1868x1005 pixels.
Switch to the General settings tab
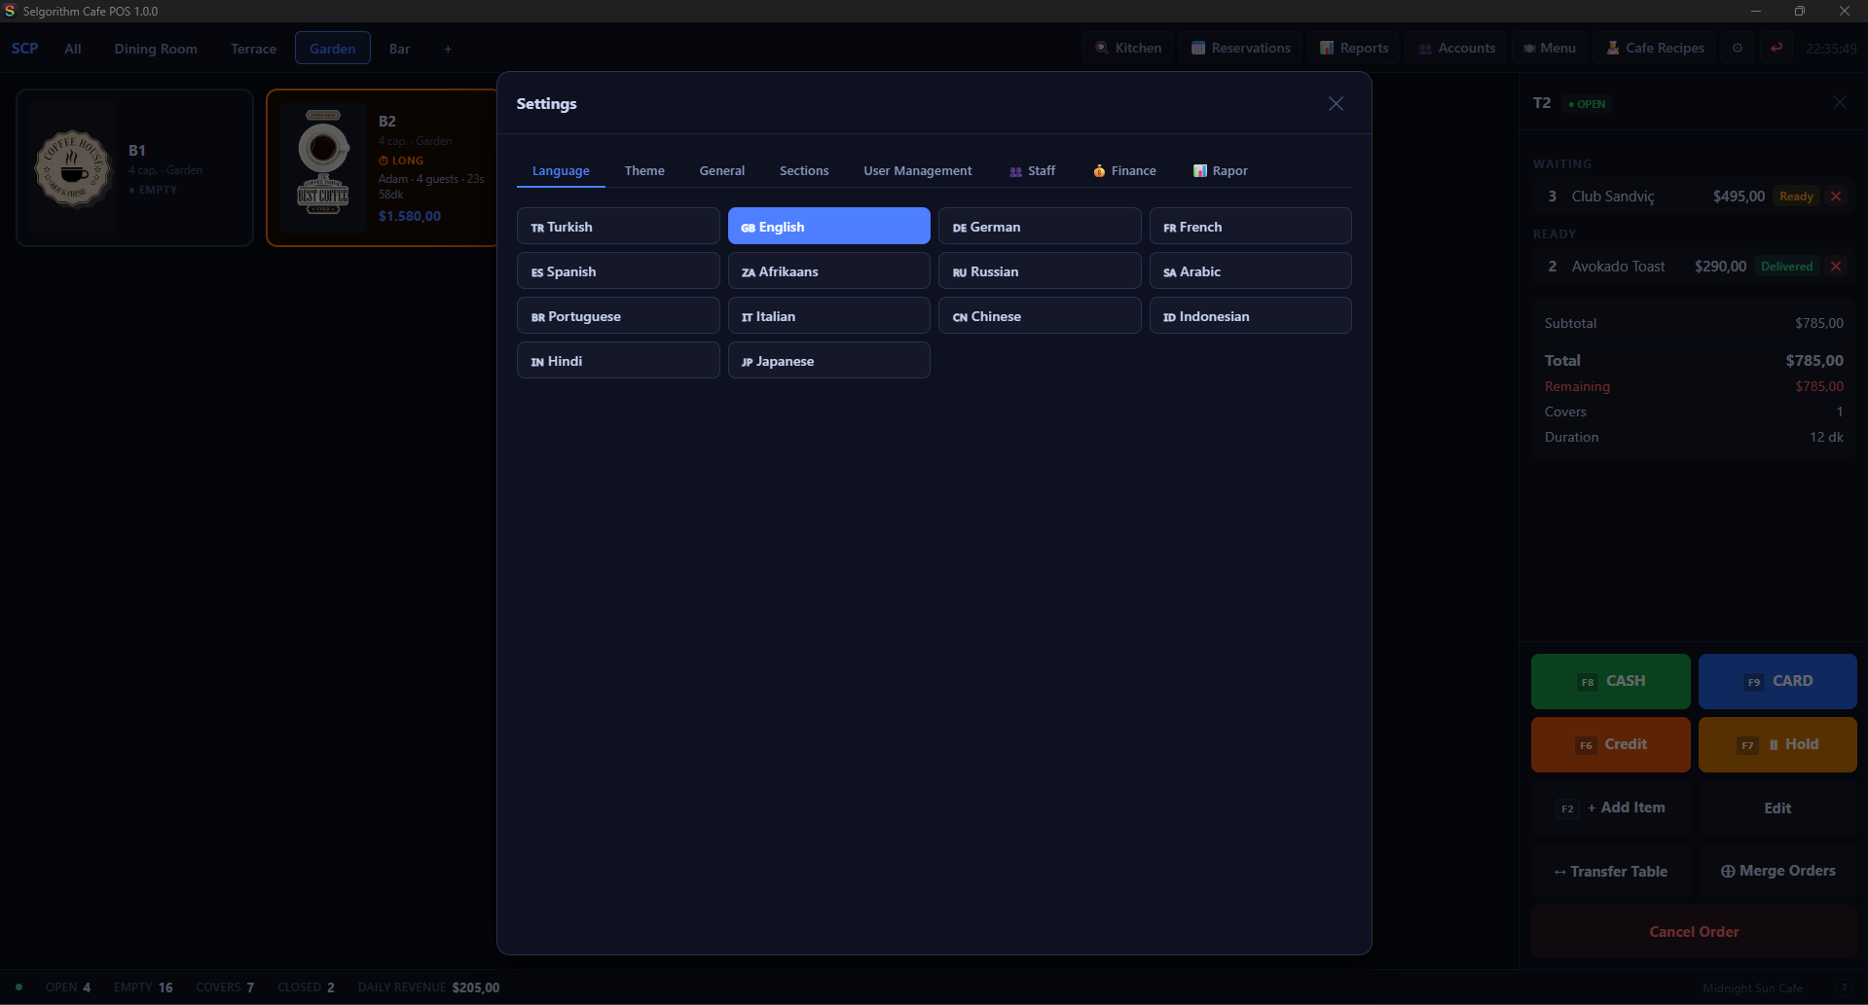click(x=721, y=170)
